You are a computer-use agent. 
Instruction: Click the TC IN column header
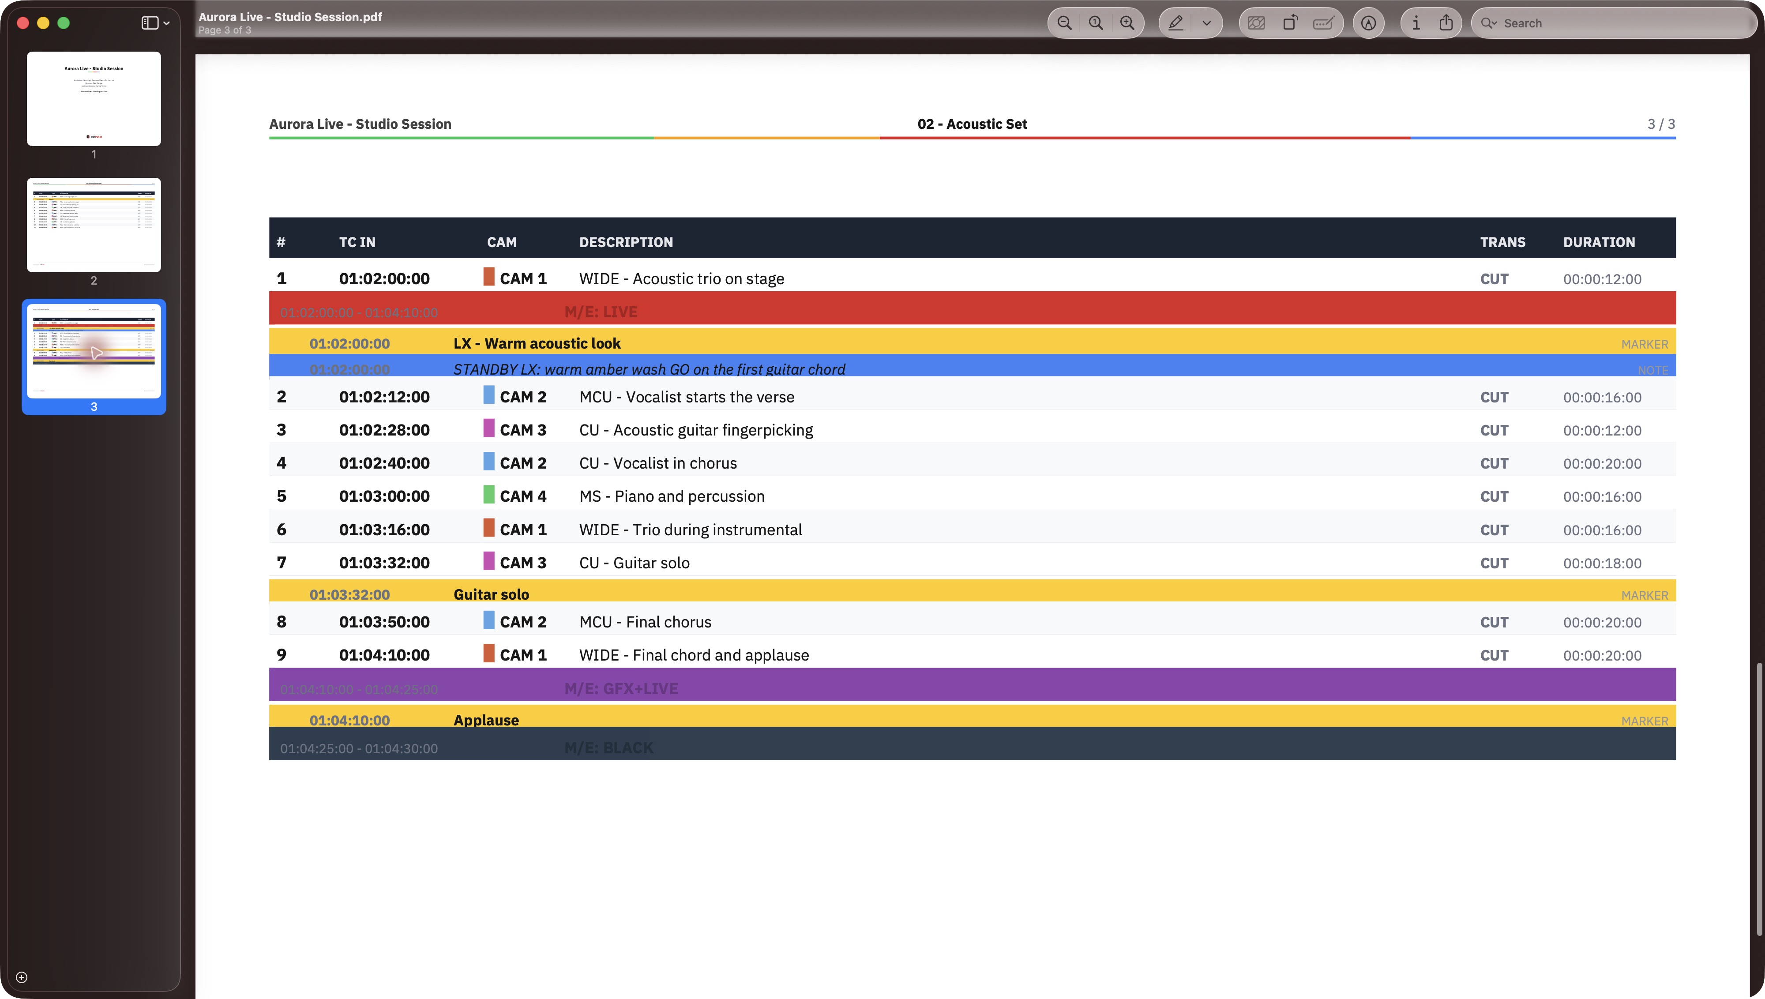[x=357, y=242]
